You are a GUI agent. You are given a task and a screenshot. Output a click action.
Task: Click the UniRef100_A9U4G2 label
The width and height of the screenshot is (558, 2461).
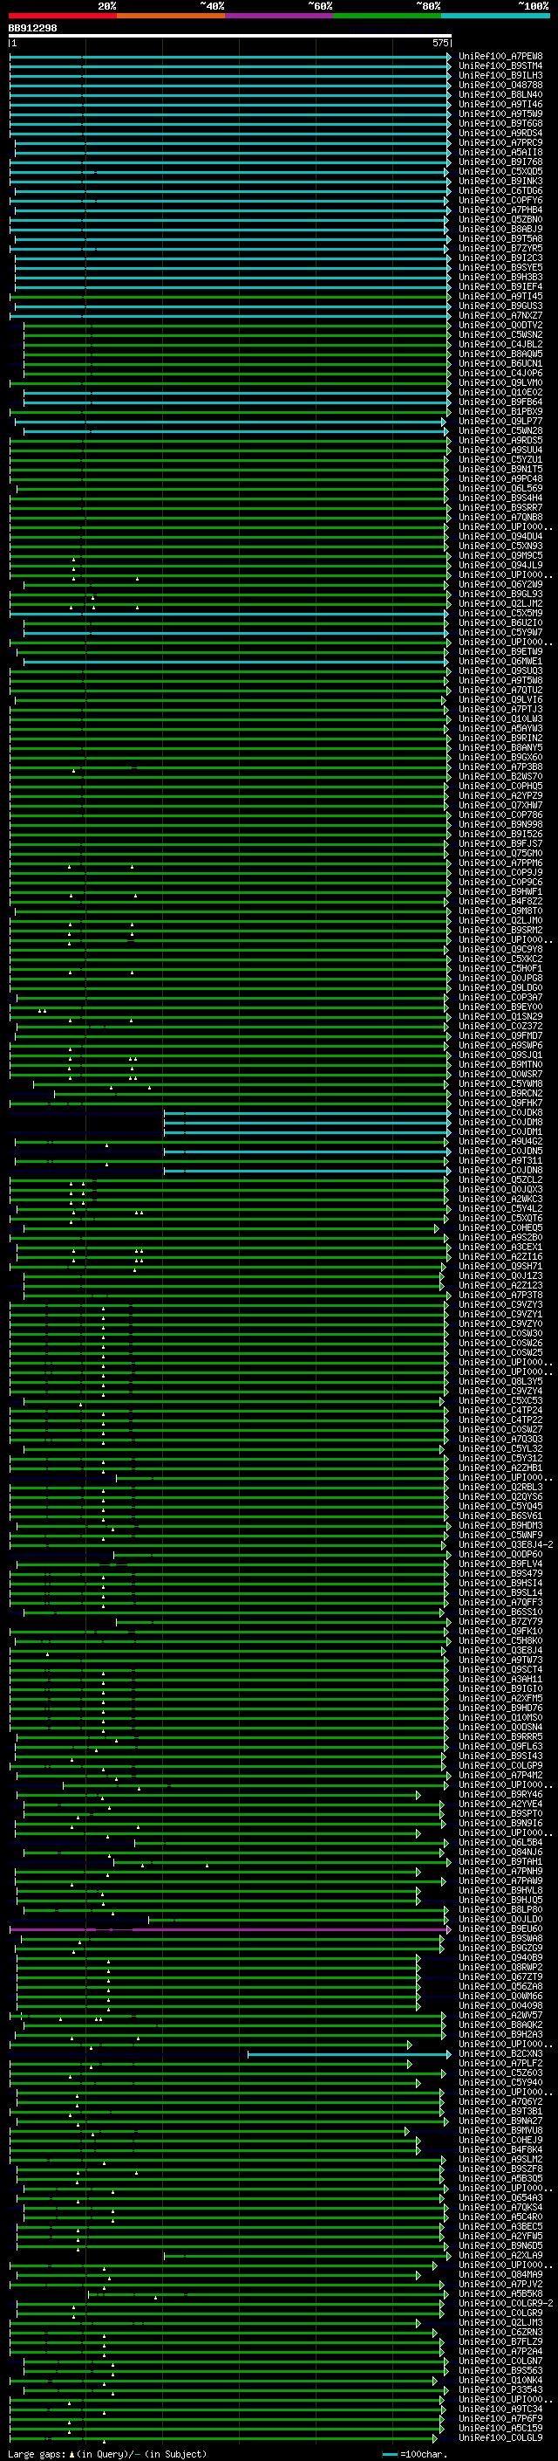500,1142
